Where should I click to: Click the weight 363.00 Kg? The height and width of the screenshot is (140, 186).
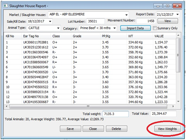(135, 77)
